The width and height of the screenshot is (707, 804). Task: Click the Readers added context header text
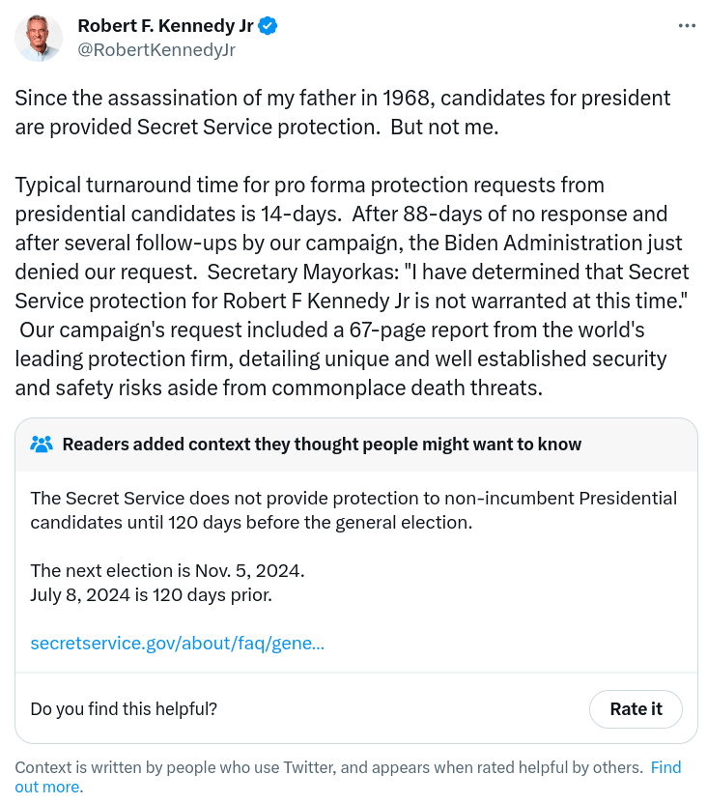(x=322, y=445)
